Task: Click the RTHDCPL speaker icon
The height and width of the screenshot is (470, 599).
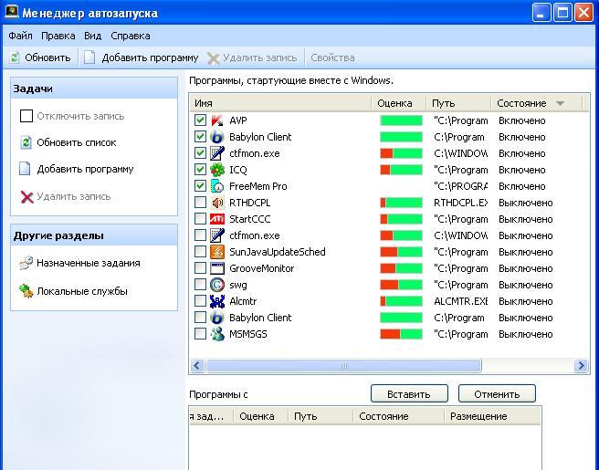Action: coord(217,203)
